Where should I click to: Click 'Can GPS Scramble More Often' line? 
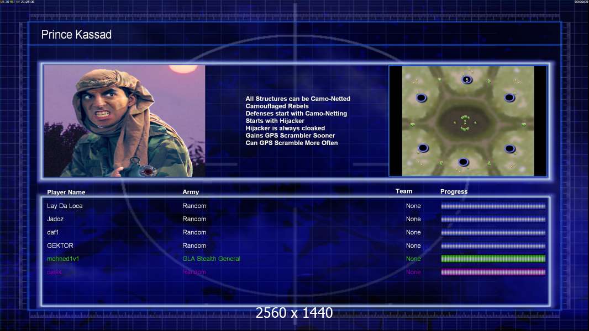292,143
